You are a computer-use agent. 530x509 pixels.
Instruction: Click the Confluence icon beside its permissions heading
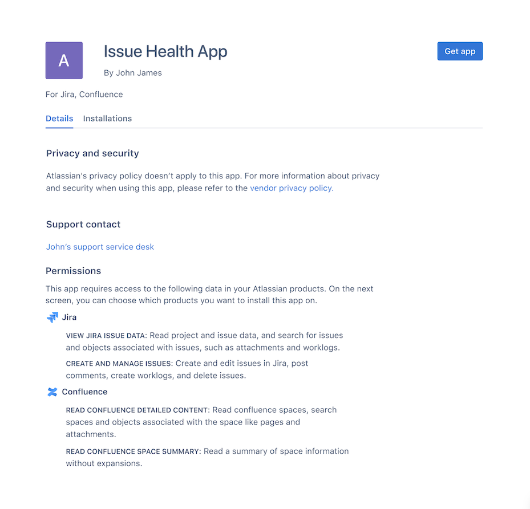pos(52,392)
